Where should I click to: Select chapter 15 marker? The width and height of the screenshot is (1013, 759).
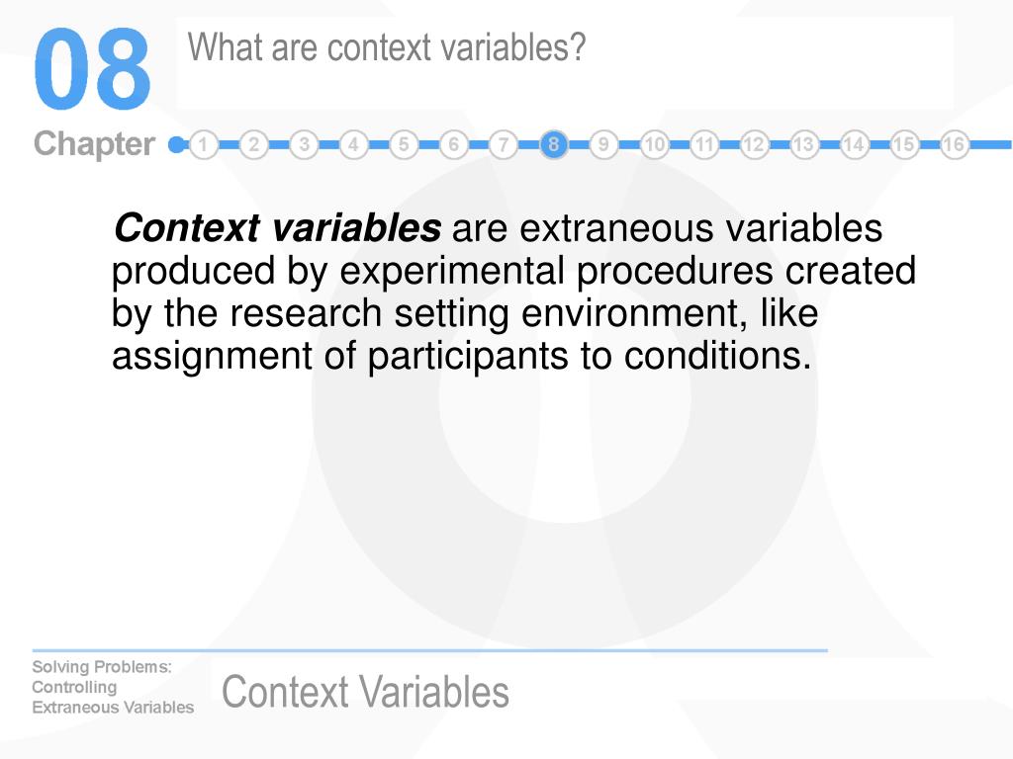click(904, 144)
